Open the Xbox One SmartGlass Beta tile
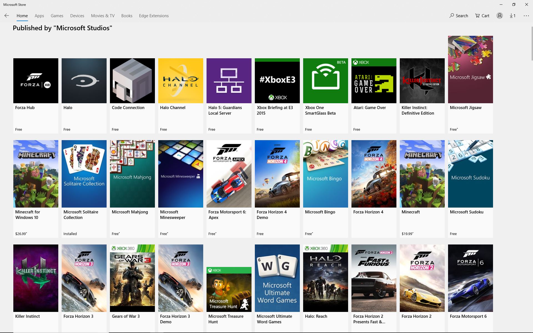533x333 pixels. pos(325,81)
